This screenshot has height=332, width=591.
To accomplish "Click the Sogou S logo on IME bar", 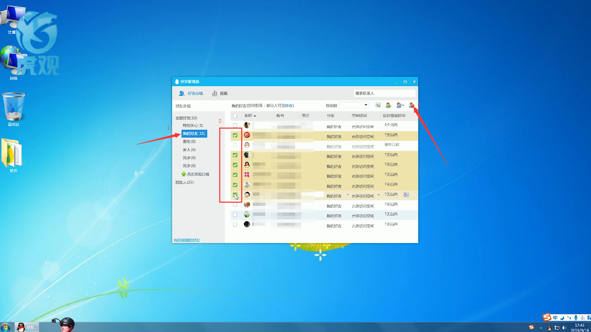I will 547,317.
